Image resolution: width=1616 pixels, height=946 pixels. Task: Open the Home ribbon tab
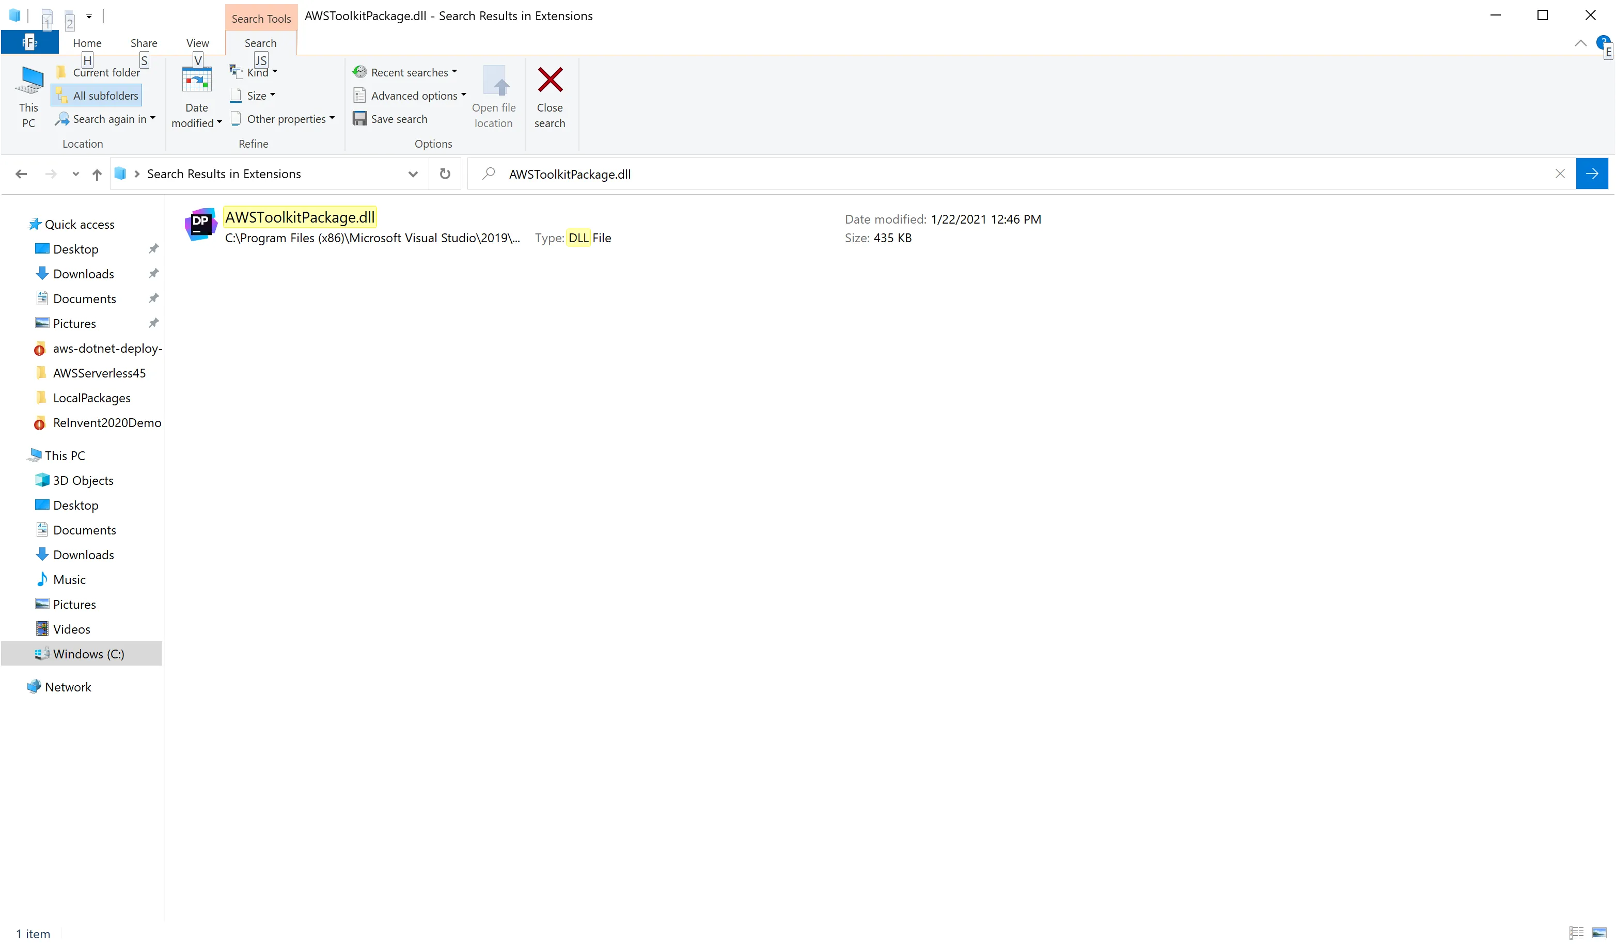(x=87, y=43)
